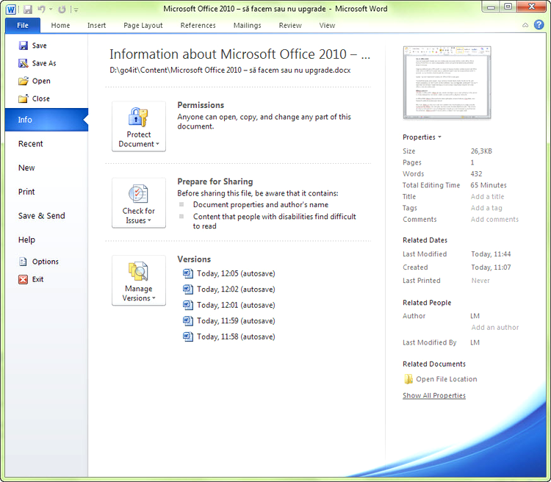The height and width of the screenshot is (482, 551).
Task: Switch to the Mailings tab
Action: point(248,25)
